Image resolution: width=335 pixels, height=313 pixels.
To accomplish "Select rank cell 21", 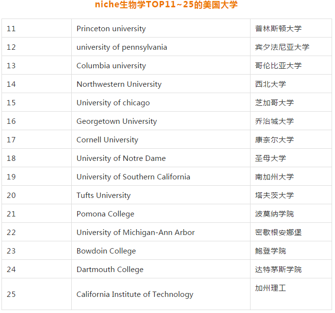I will 37,214.
